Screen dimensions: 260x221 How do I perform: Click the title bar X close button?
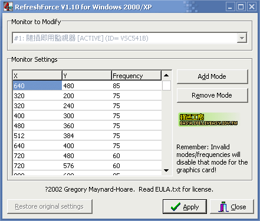point(252,7)
